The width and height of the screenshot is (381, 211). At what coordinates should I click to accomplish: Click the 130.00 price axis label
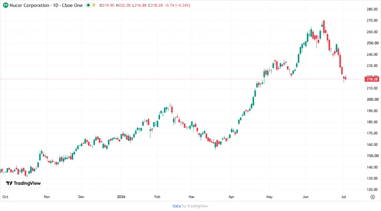pos(372,178)
